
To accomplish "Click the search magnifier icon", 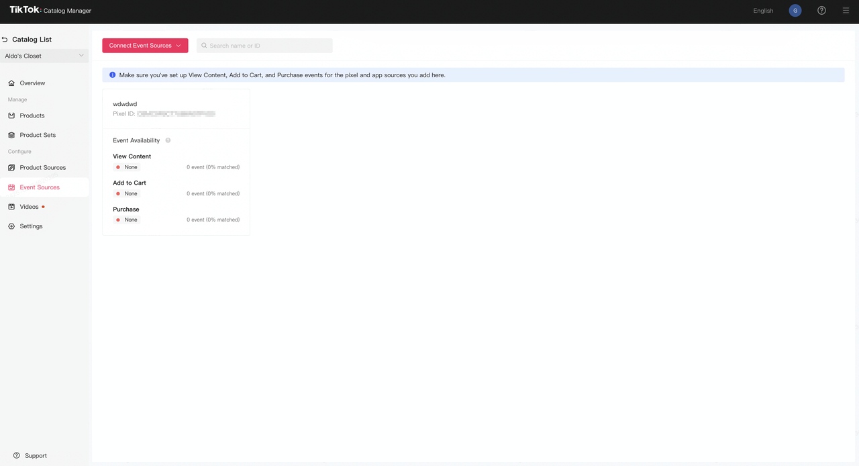I will (x=204, y=46).
